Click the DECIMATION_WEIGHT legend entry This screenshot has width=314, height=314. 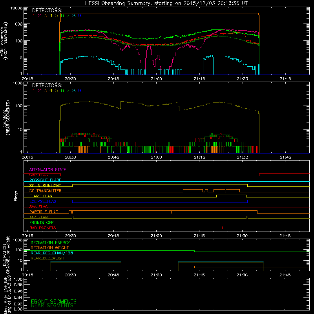(x=50, y=248)
